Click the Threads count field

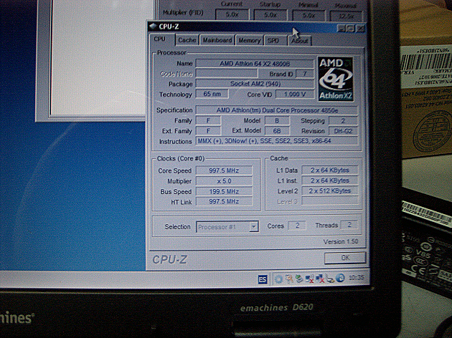(349, 225)
